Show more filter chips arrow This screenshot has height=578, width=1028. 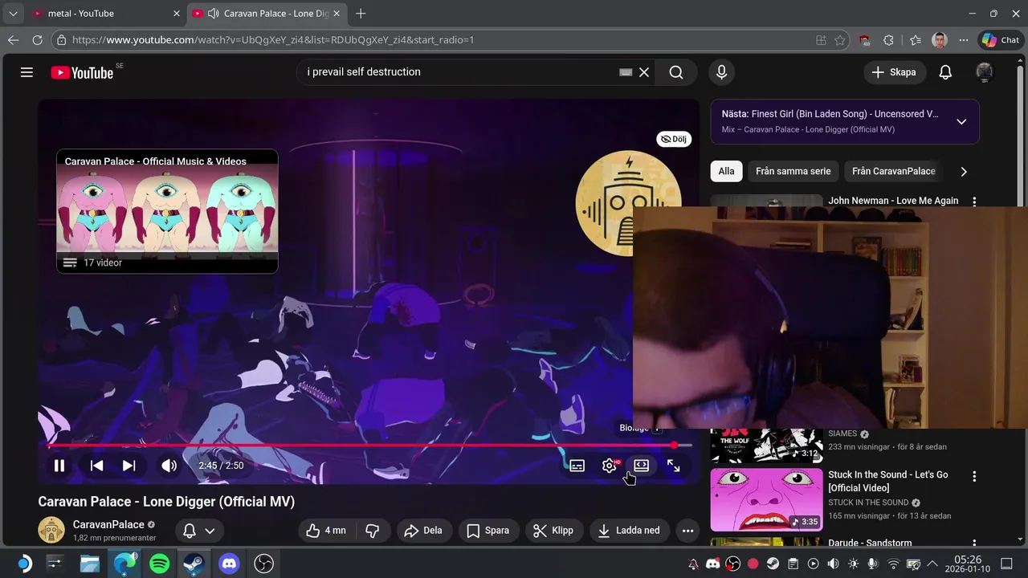pyautogui.click(x=964, y=171)
